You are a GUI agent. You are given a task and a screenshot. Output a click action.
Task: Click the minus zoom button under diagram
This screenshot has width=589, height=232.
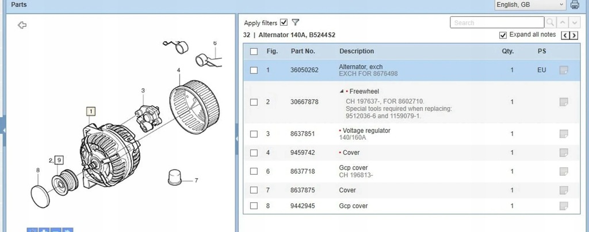56,230
